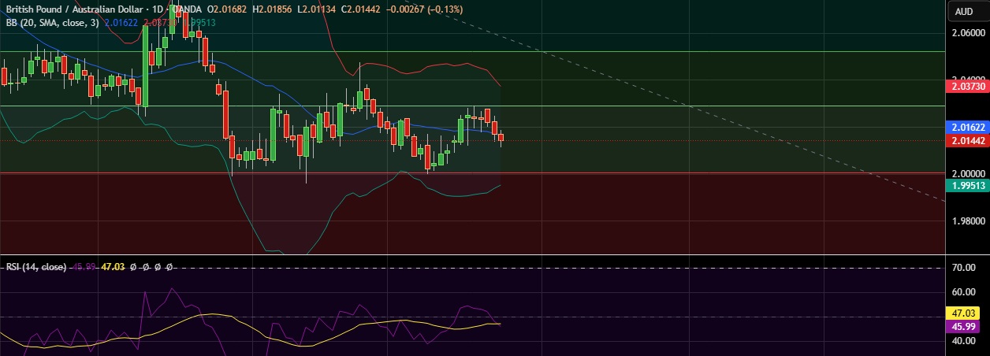990x356 pixels.
Task: Click the purple 45.99 RSI axis tag
Action: coord(962,326)
